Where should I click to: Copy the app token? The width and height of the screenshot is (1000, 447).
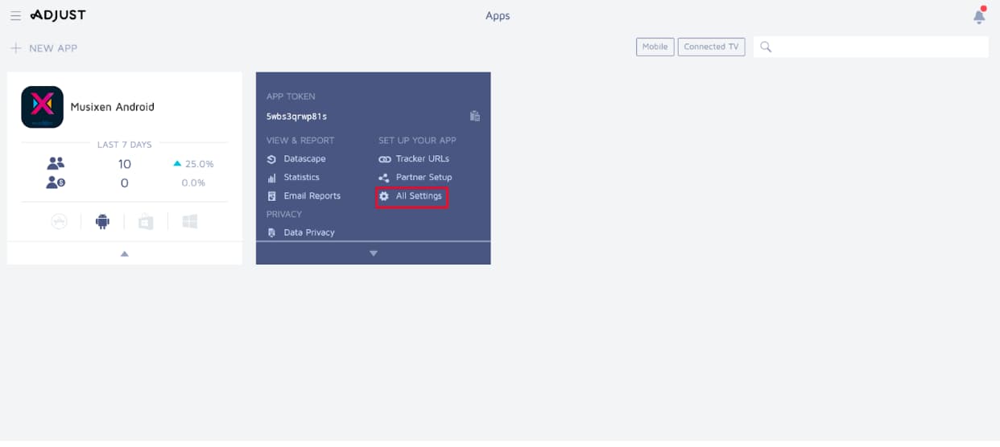pos(475,116)
